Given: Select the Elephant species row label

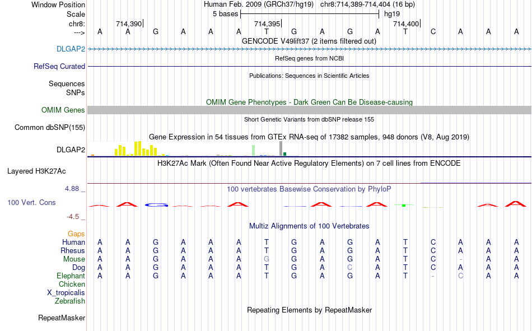Looking at the screenshot, I should (71, 276).
